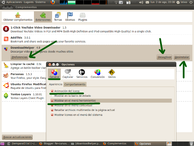Image resolution: width=194 pixels, height=146 pixels.
Task: Click the screenshot camera panel icon
Action: [121, 2]
